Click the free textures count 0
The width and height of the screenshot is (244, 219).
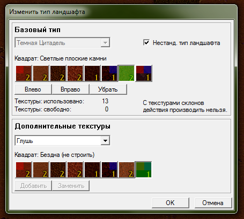(x=107, y=109)
